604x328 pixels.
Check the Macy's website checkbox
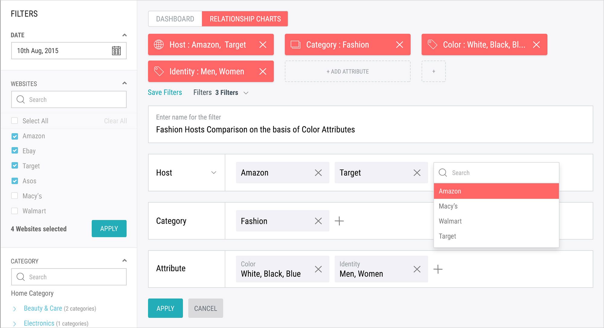coord(14,196)
